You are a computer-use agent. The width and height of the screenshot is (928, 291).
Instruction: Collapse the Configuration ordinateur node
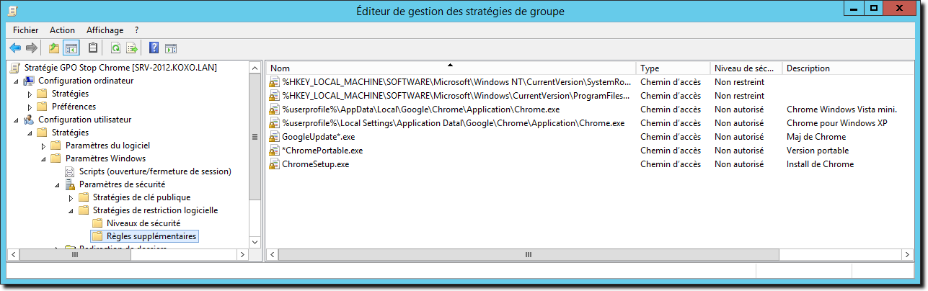tap(16, 81)
